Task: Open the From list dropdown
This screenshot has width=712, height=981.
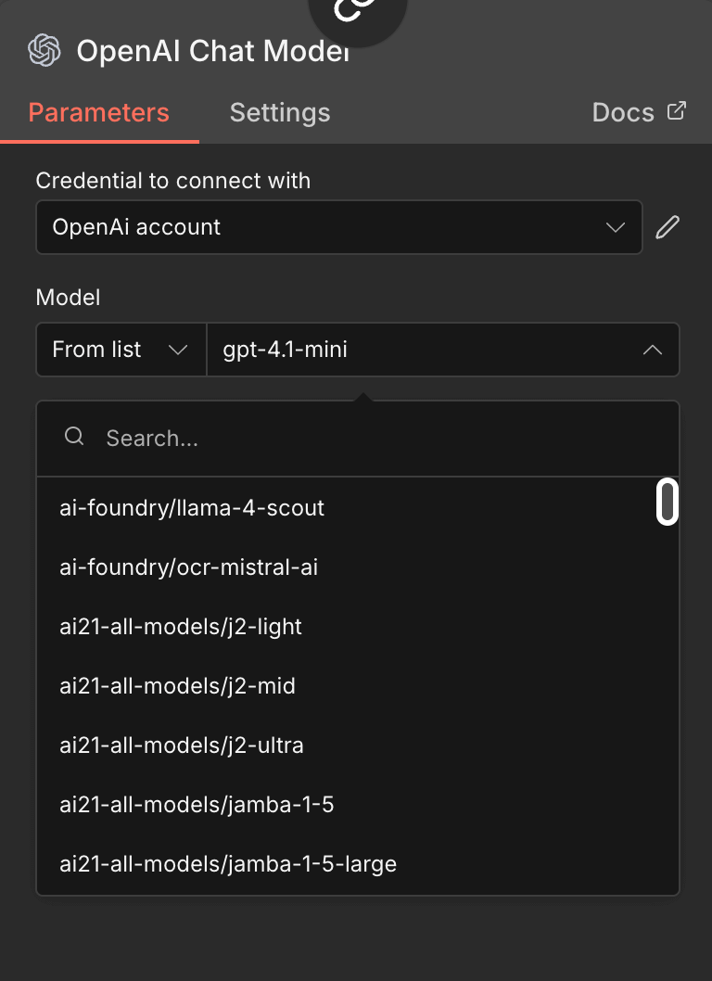Action: coord(121,350)
